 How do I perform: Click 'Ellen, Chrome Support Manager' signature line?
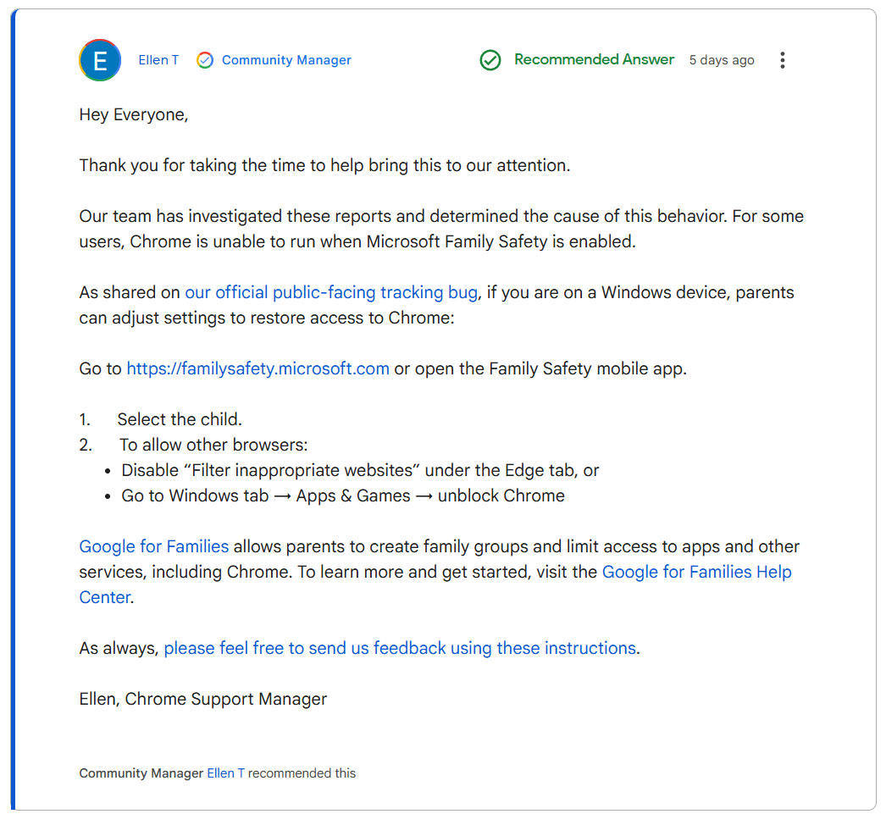(x=203, y=699)
